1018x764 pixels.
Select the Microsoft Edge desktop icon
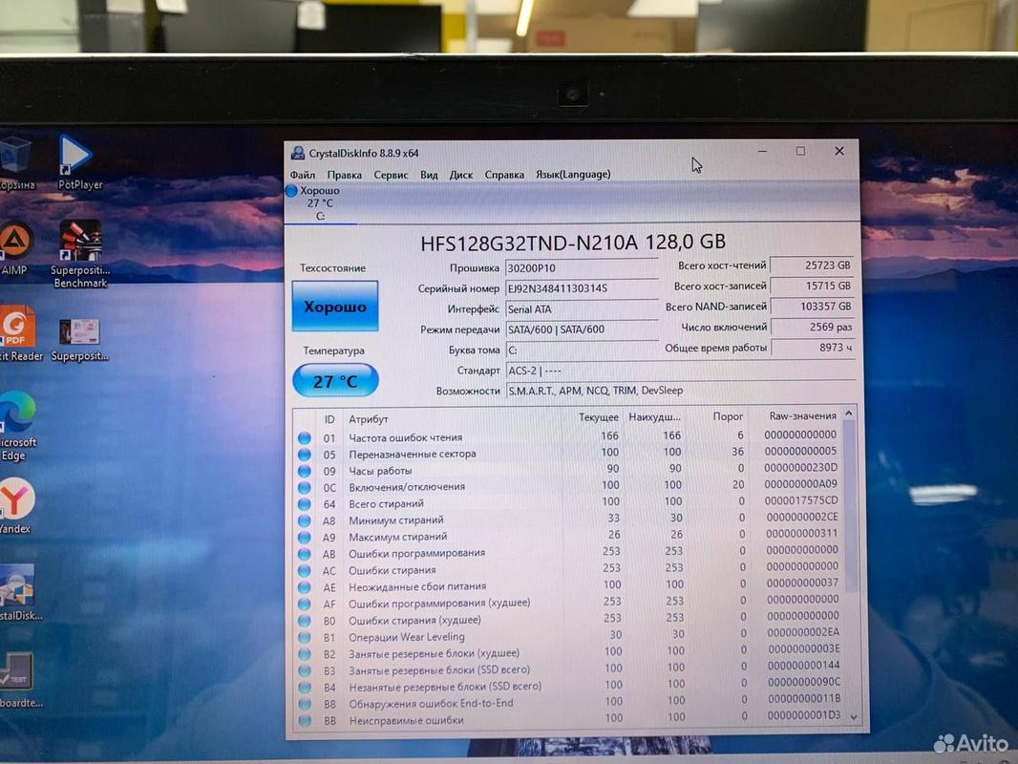[x=17, y=426]
